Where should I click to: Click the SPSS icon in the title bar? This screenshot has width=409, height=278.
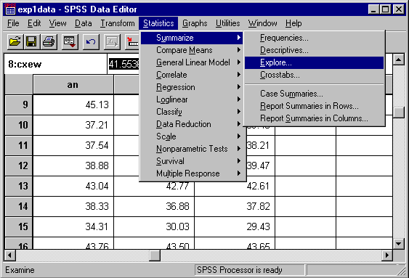tap(10, 9)
